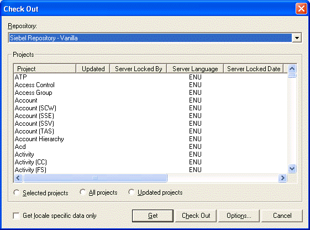310x230 pixels.
Task: Click the horizontal scrollbar right arrow
Action: (x=282, y=178)
